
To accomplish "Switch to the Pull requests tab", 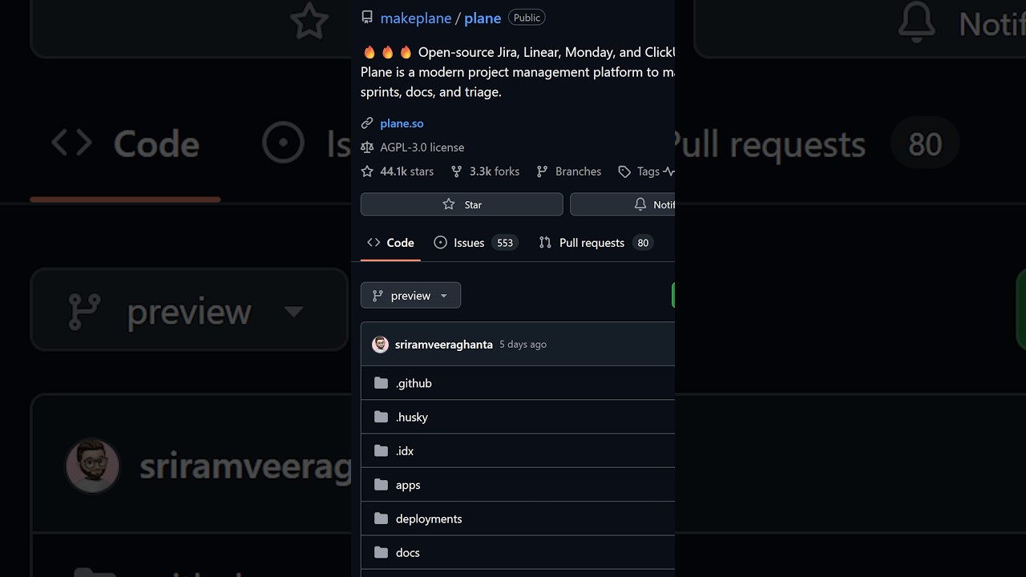I will click(596, 243).
